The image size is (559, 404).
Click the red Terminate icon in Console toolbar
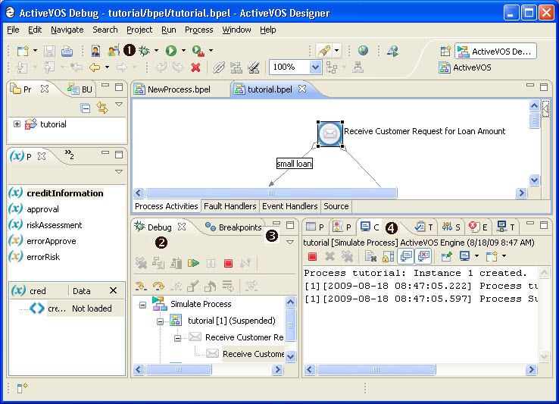point(312,256)
